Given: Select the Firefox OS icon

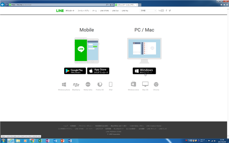Looking at the screenshot, I should [x=100, y=84].
